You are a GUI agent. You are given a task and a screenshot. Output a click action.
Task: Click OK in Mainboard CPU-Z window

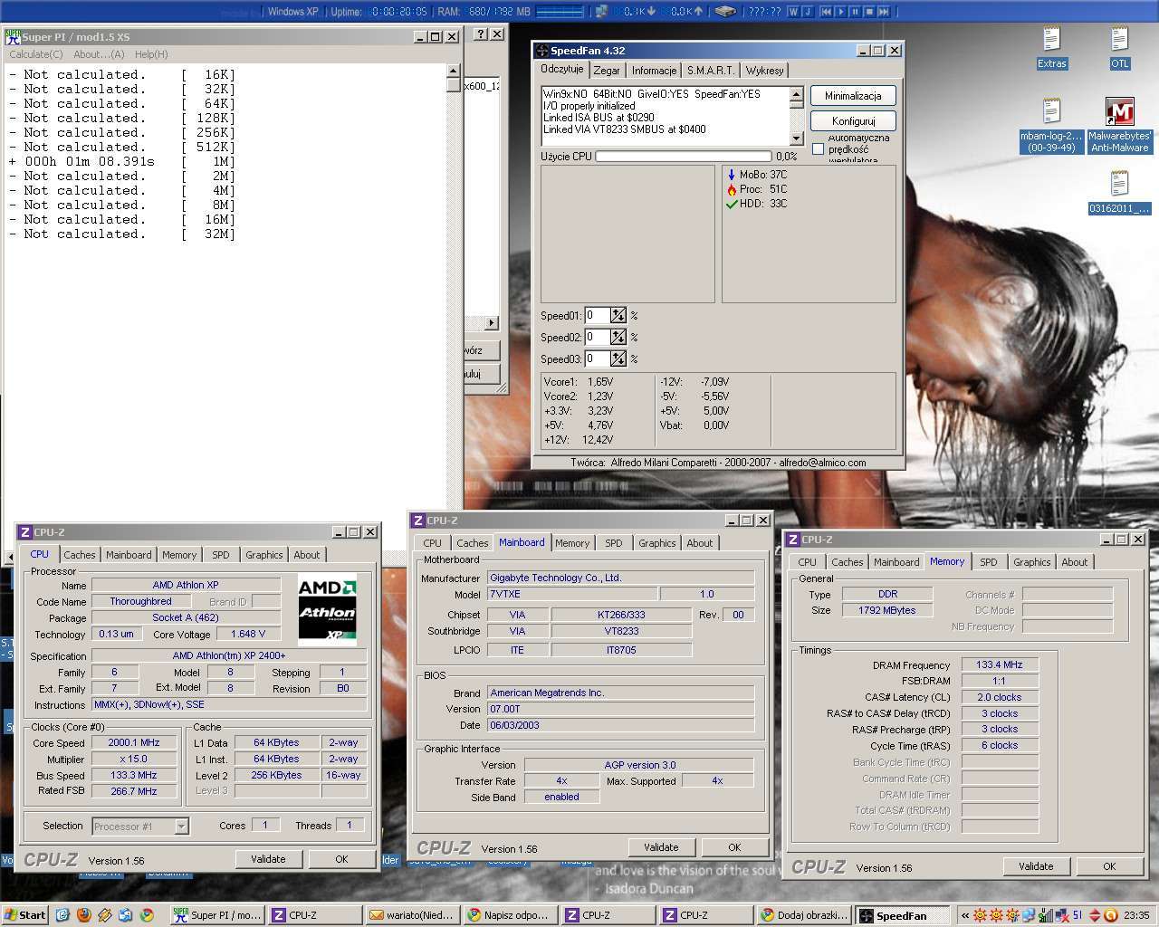(734, 847)
